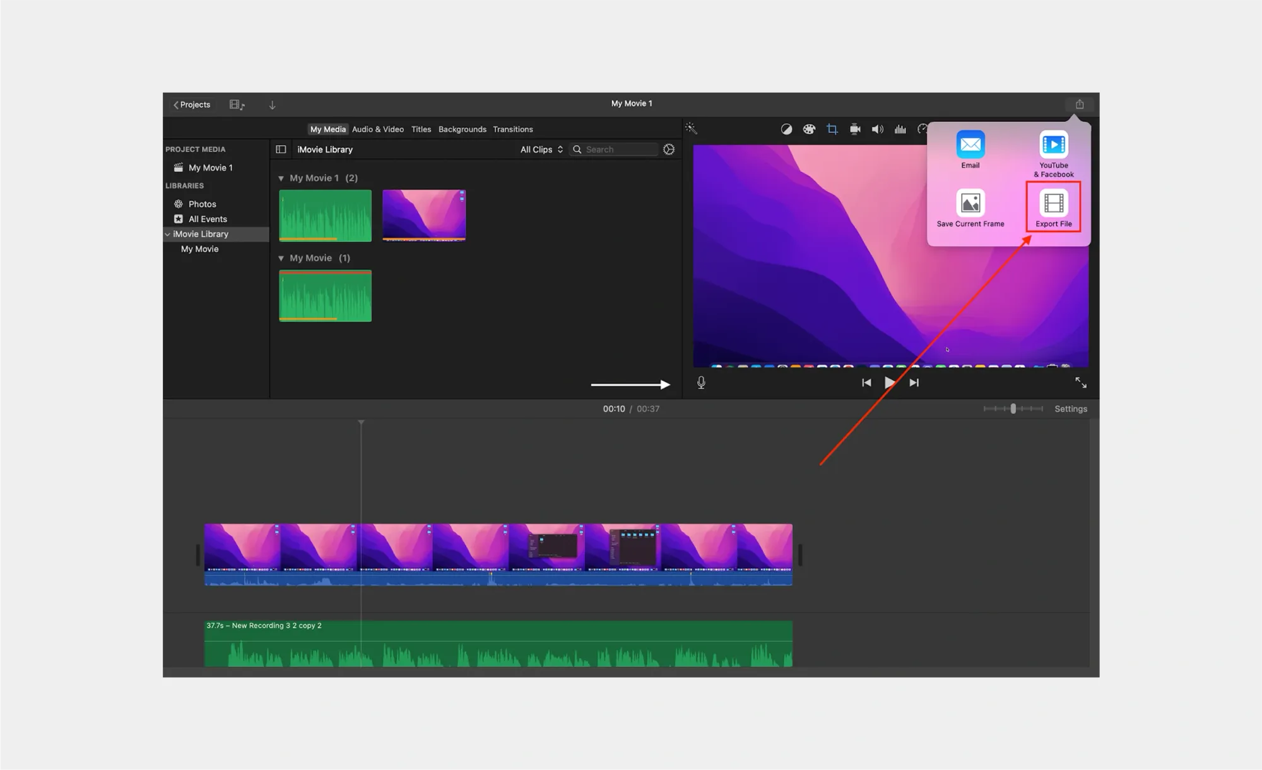Go back to Projects
1262x770 pixels.
pos(192,105)
